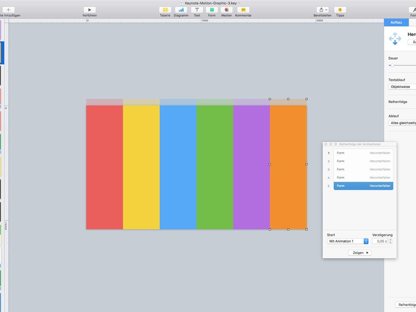Adjust the Dauer duration slider
This screenshot has width=416, height=312.
click(392, 65)
